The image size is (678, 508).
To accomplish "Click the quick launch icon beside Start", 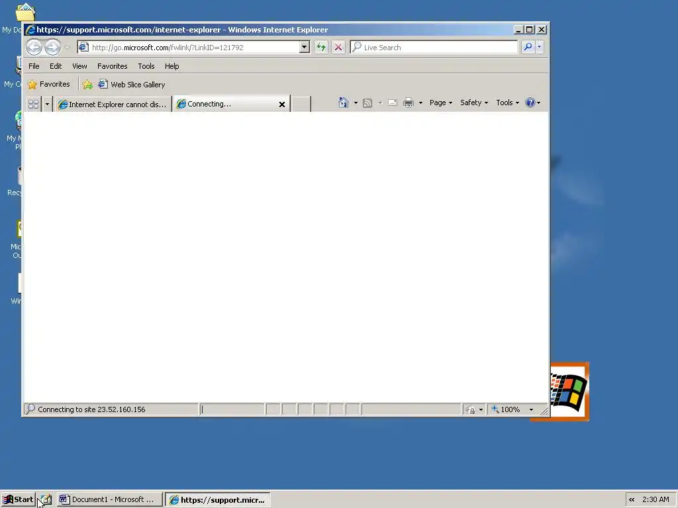I will coord(46,499).
